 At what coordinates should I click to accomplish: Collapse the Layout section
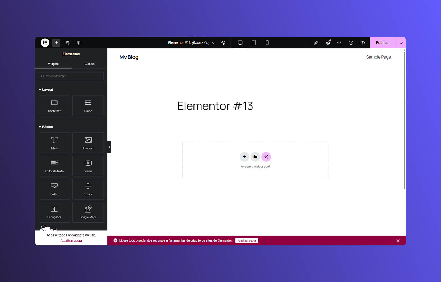pos(46,90)
